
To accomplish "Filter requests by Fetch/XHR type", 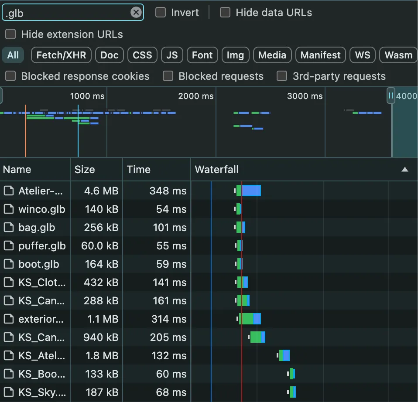I will pos(61,55).
